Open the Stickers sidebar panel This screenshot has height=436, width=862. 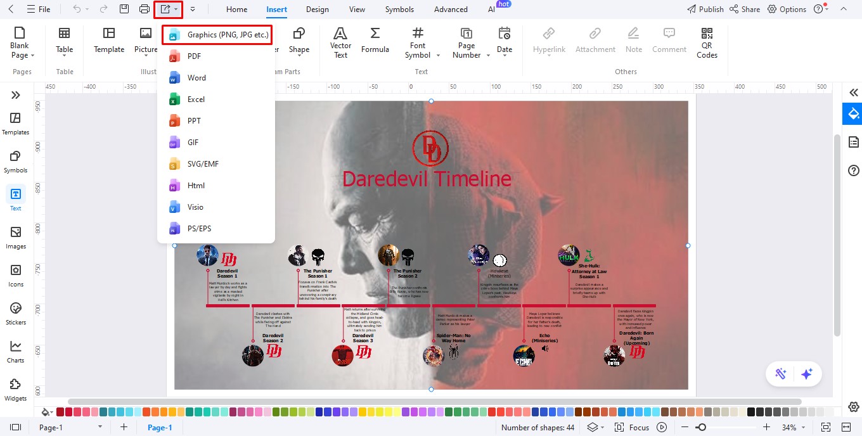coord(16,314)
